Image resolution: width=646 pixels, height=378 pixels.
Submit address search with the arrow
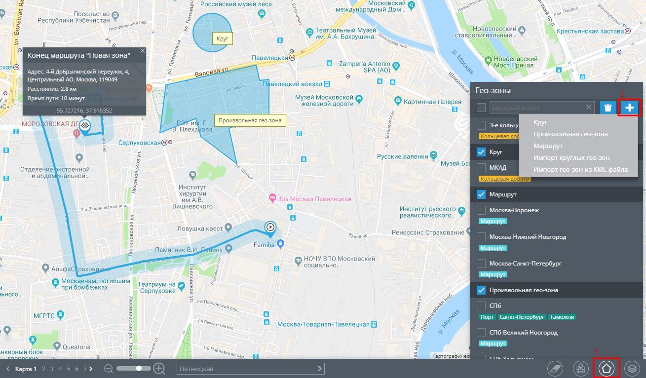[320, 369]
